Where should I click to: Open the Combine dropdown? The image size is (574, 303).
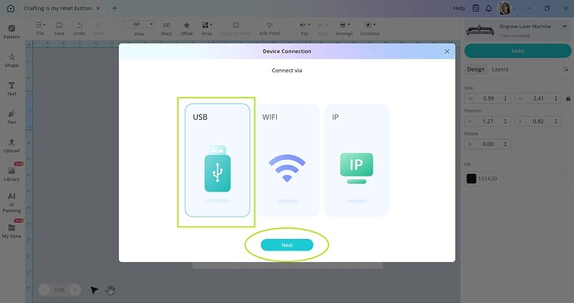369,28
